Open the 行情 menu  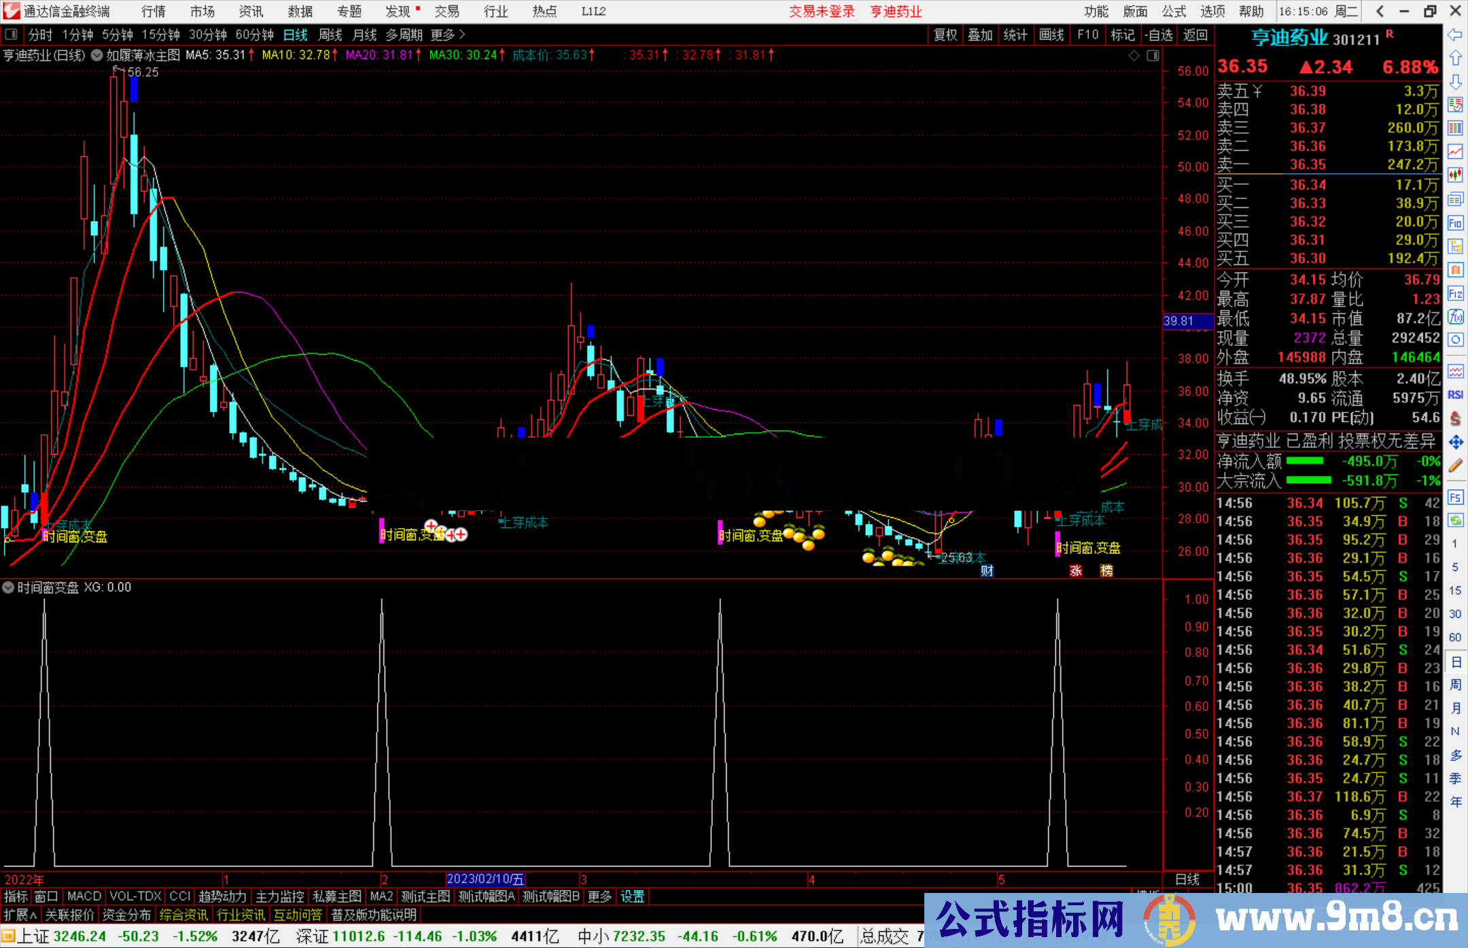pos(154,12)
